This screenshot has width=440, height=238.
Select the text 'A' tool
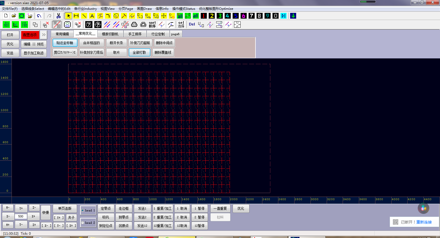[92, 16]
